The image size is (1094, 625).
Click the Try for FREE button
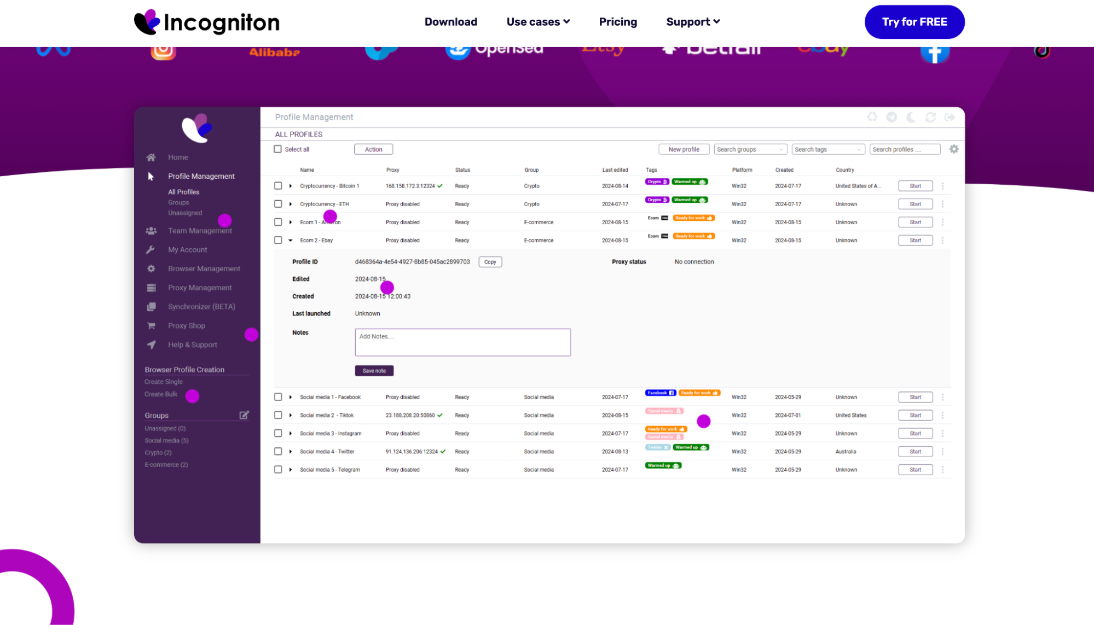click(x=914, y=22)
